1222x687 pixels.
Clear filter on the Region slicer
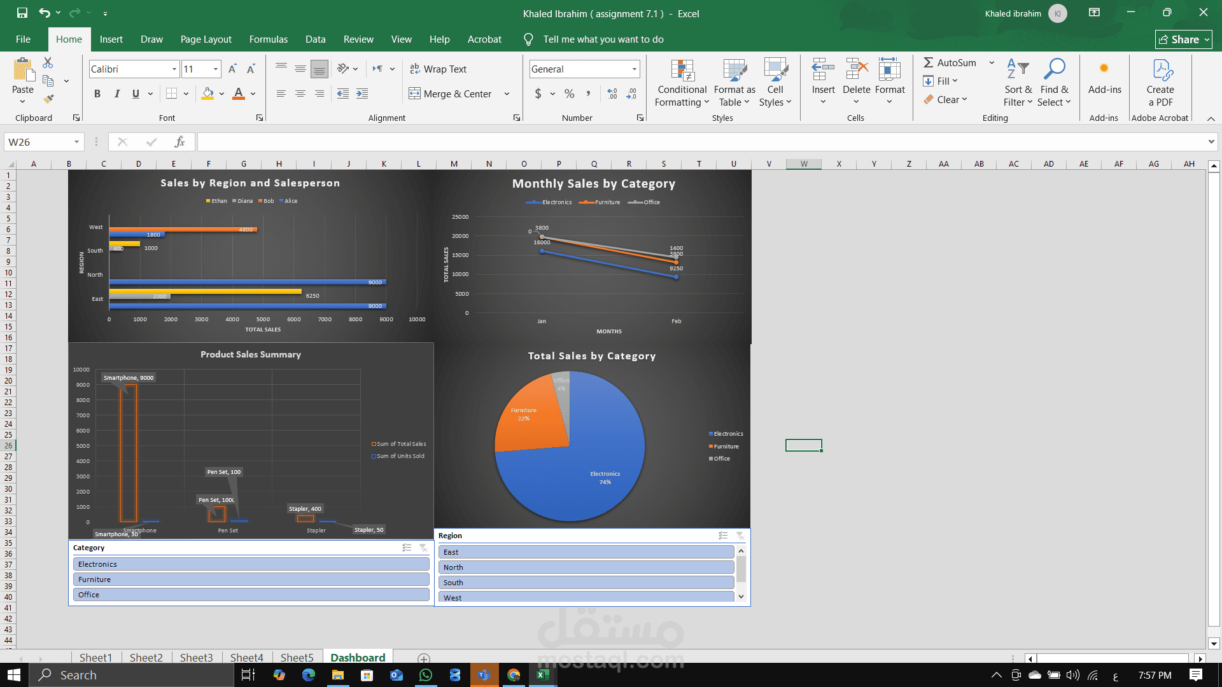pyautogui.click(x=740, y=536)
